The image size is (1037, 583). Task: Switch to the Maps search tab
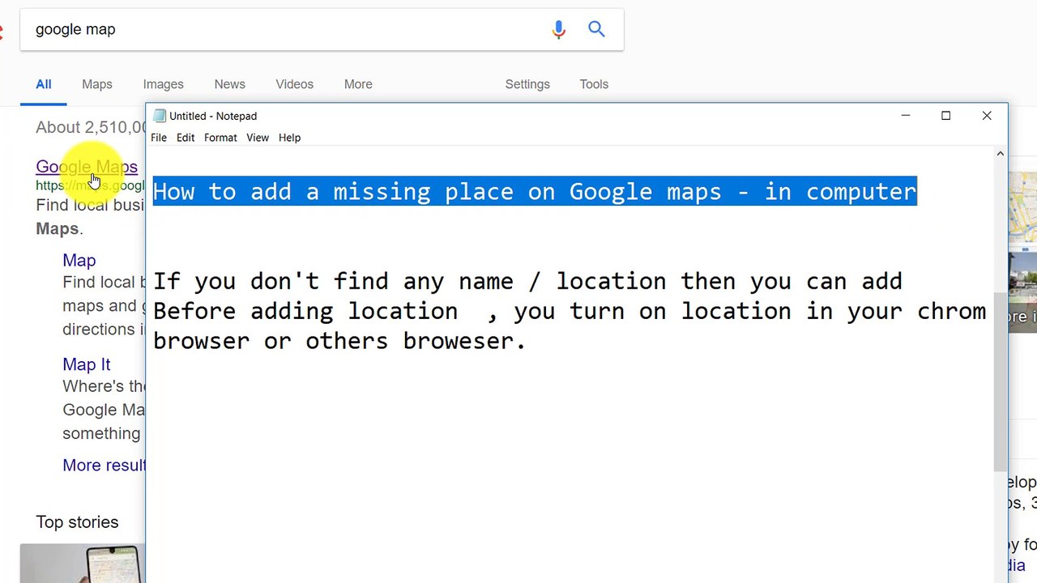[x=97, y=84]
